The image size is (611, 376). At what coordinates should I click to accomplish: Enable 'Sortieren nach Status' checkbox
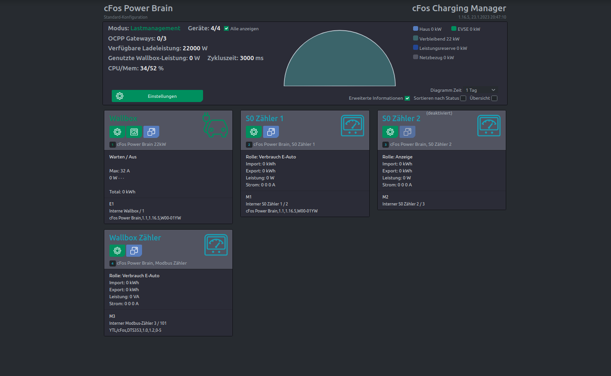pos(463,98)
